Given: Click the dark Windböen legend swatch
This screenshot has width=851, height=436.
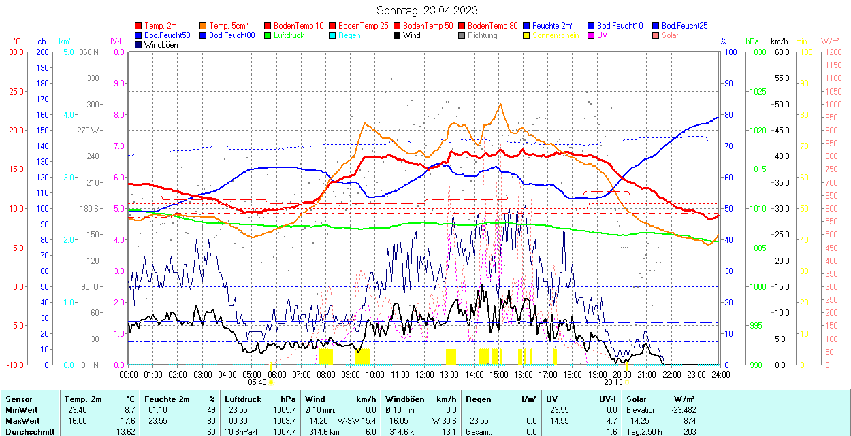Looking at the screenshot, I should (139, 45).
